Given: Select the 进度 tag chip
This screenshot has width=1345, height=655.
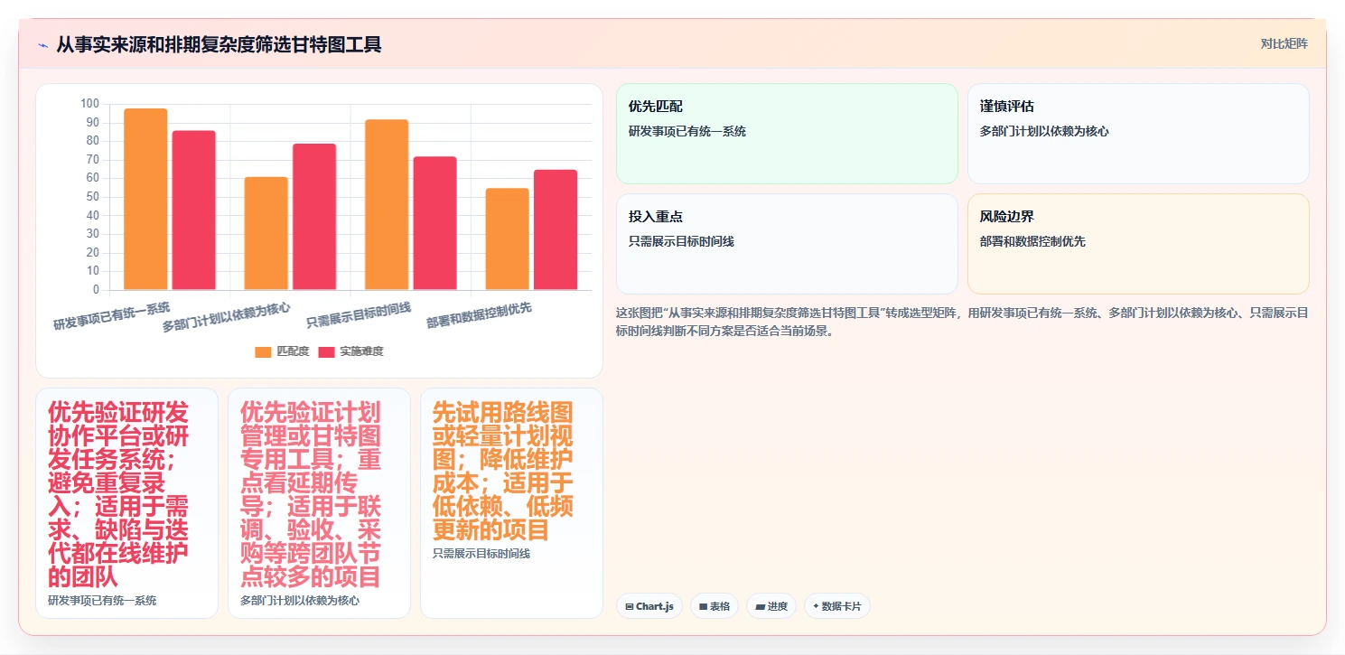Looking at the screenshot, I should tap(771, 606).
